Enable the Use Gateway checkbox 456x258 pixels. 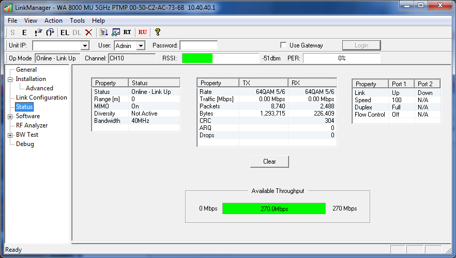pos(283,45)
